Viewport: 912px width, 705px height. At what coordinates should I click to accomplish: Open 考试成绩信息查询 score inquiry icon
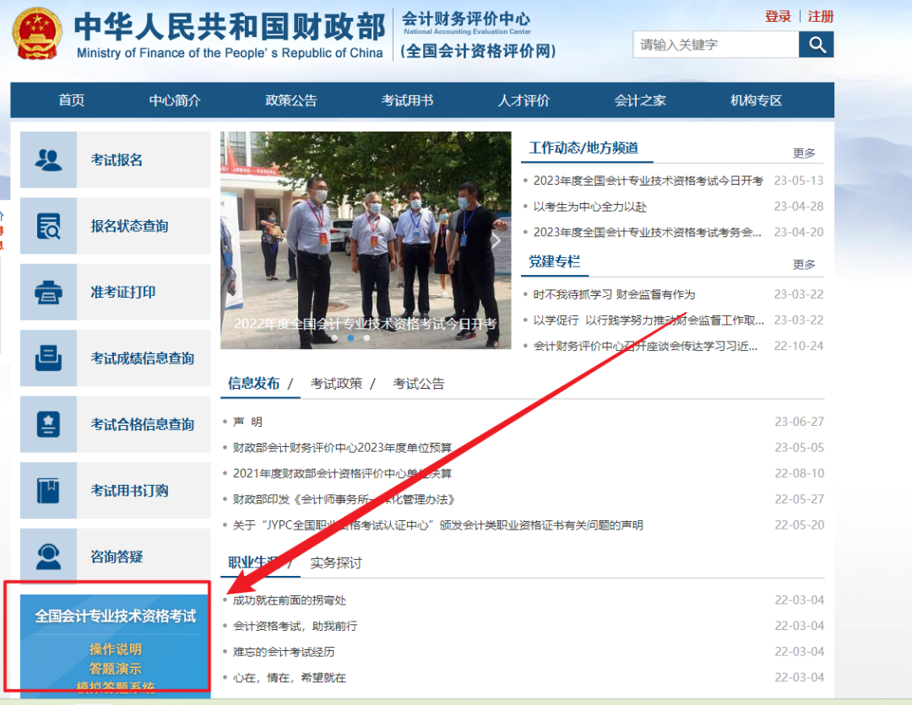[48, 358]
